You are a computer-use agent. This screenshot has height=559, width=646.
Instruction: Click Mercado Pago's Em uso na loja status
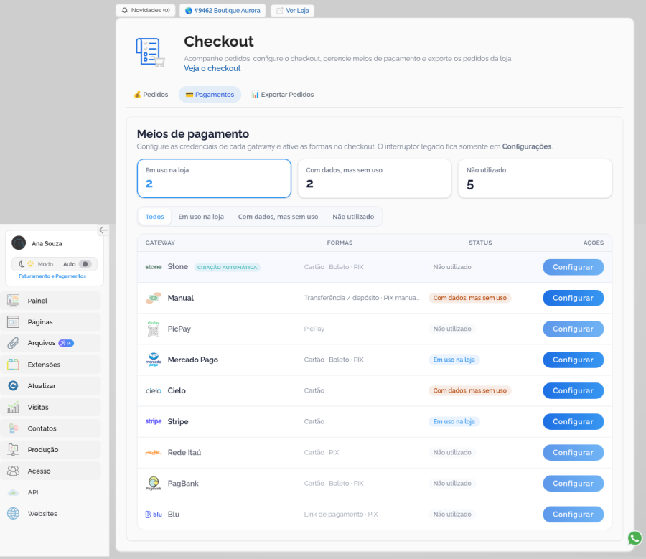[x=454, y=360]
